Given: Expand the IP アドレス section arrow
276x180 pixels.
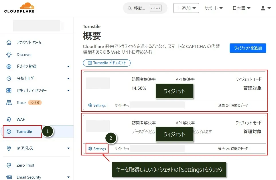Looking at the screenshot, I should pos(68,148).
